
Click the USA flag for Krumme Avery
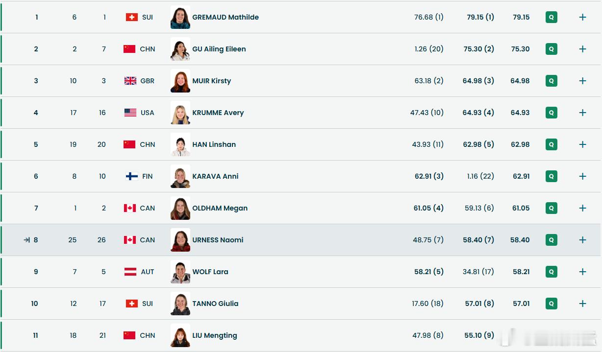[130, 113]
